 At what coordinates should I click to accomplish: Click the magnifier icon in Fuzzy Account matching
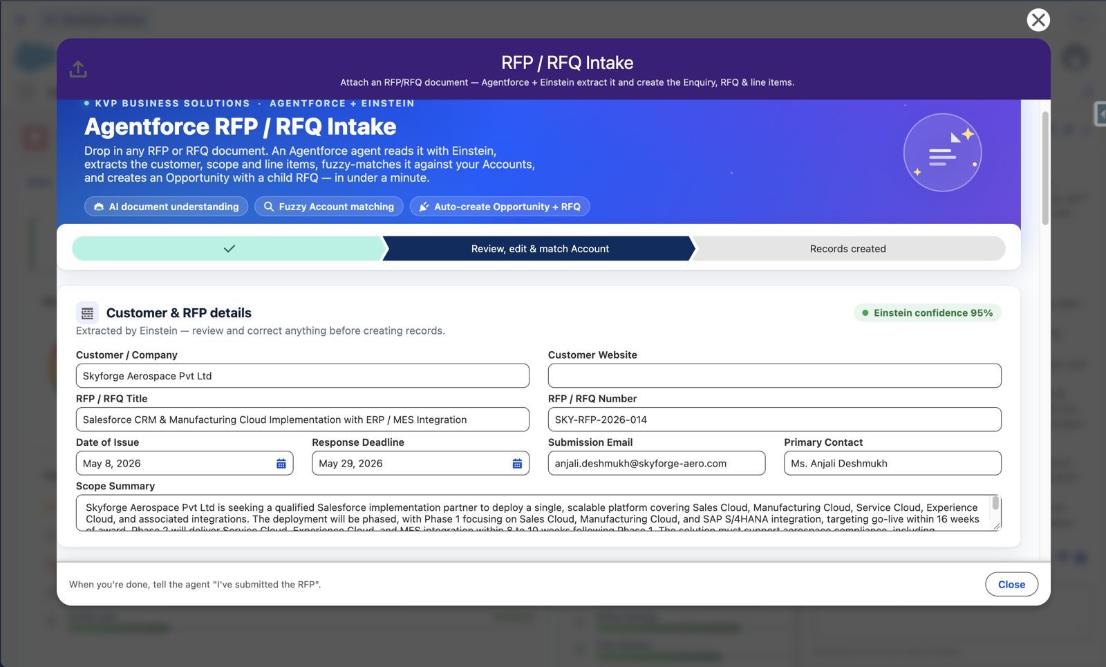tap(269, 207)
